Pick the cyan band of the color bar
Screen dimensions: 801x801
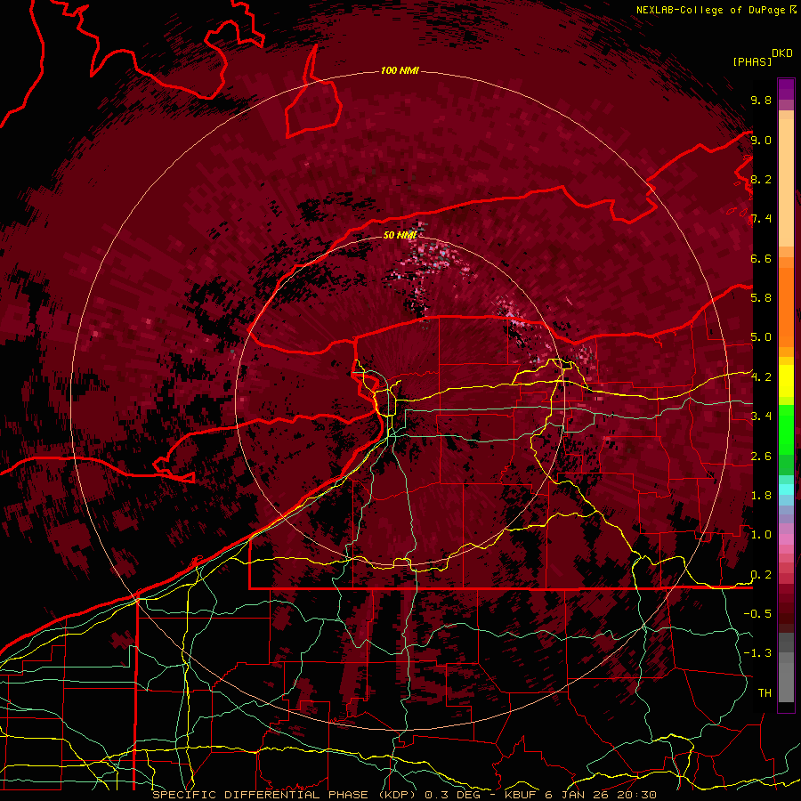click(x=786, y=489)
